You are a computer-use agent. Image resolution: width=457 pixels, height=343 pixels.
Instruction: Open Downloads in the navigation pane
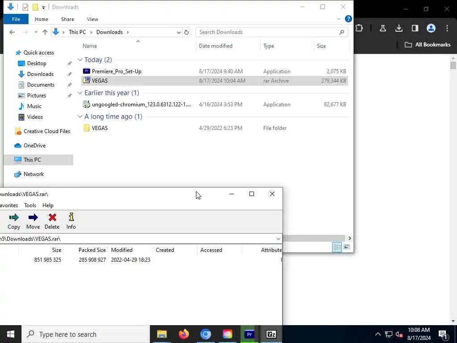(40, 74)
